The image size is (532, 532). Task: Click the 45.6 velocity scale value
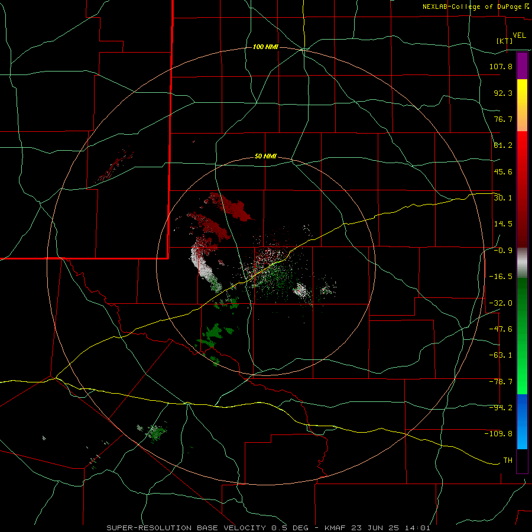point(503,171)
